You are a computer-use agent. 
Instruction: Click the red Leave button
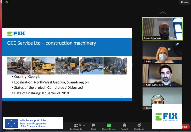186,127
